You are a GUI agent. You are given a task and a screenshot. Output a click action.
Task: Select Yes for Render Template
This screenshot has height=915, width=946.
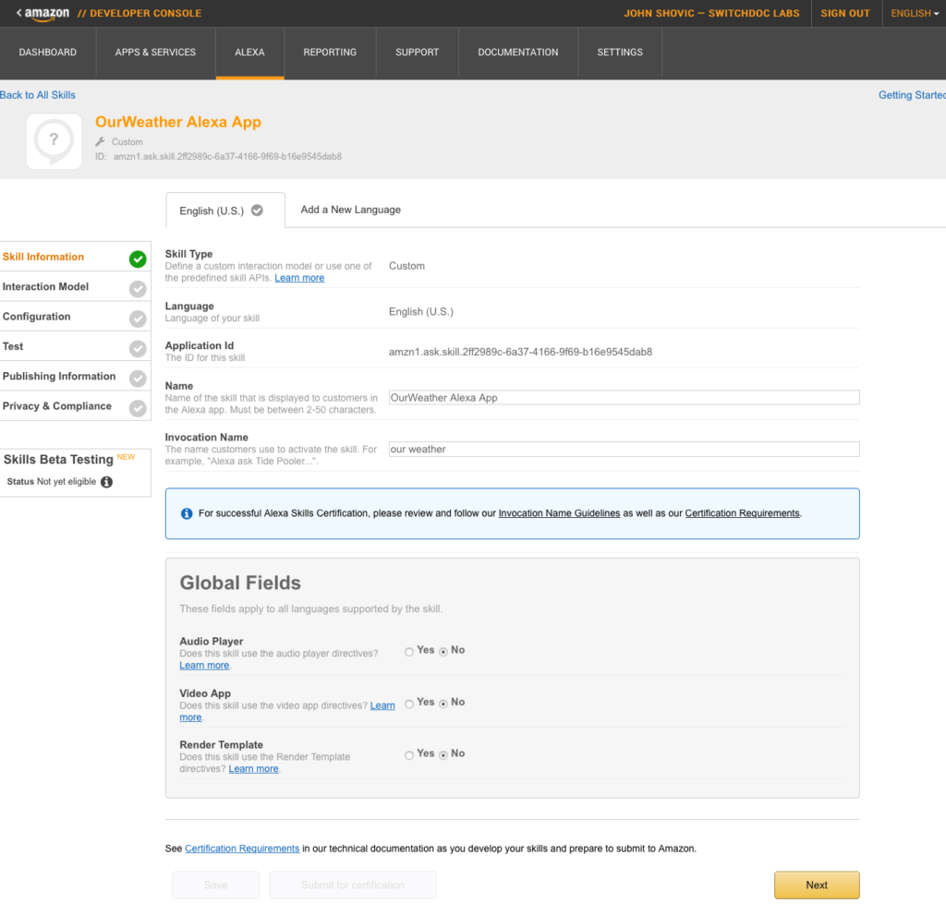coord(409,755)
